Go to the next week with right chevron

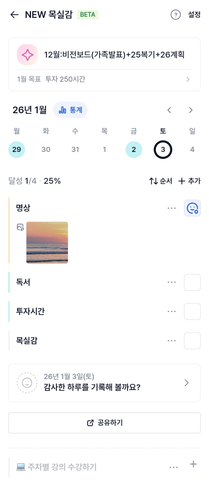click(x=191, y=110)
